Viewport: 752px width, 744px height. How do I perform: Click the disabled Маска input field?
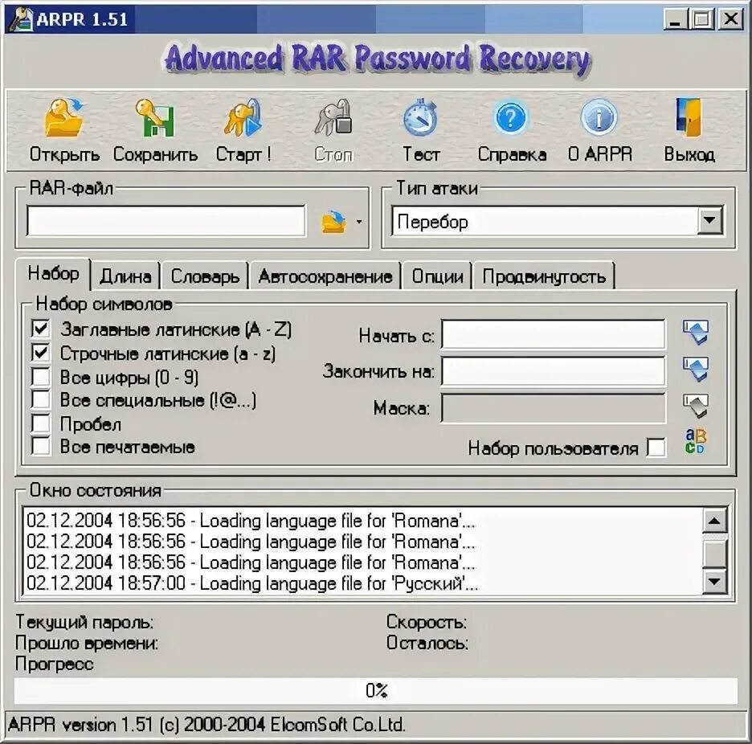click(x=553, y=407)
